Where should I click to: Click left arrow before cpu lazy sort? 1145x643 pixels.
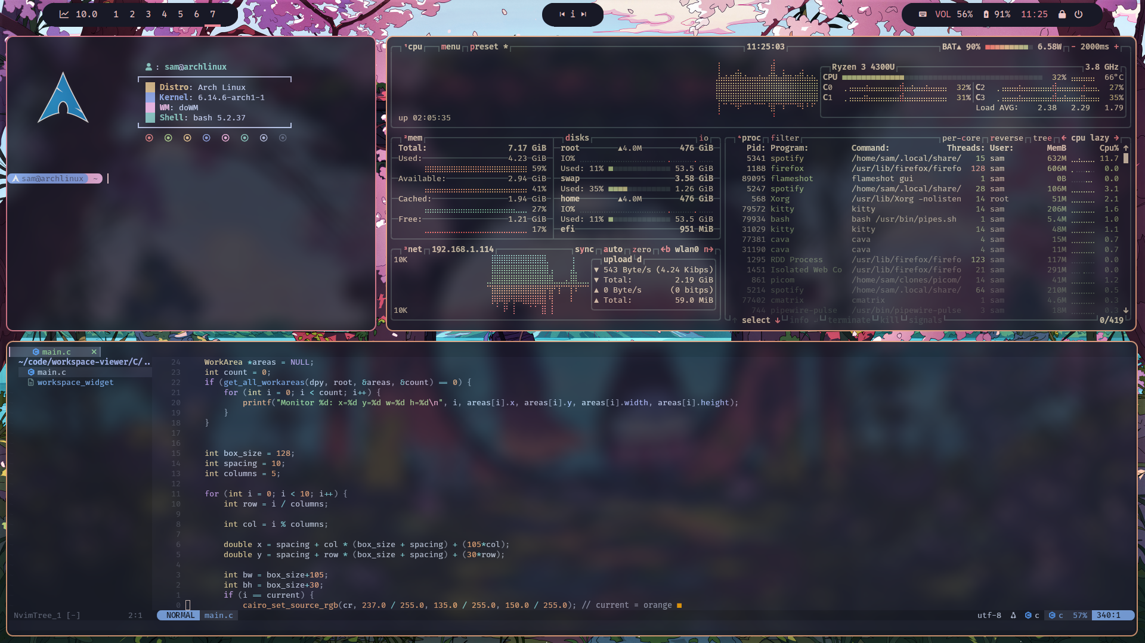1064,138
